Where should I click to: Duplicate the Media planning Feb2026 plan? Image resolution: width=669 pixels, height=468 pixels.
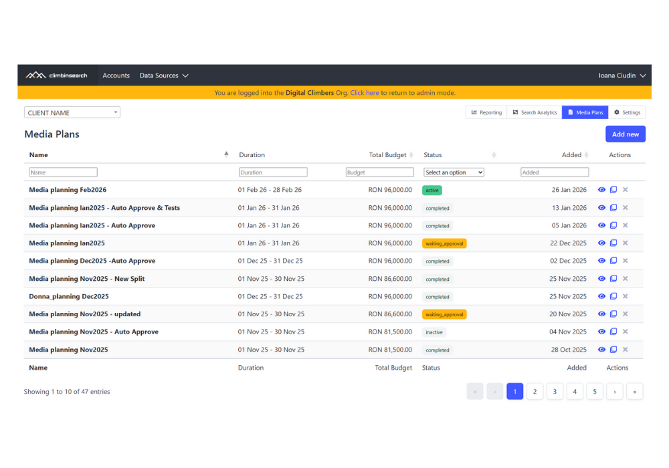(613, 190)
